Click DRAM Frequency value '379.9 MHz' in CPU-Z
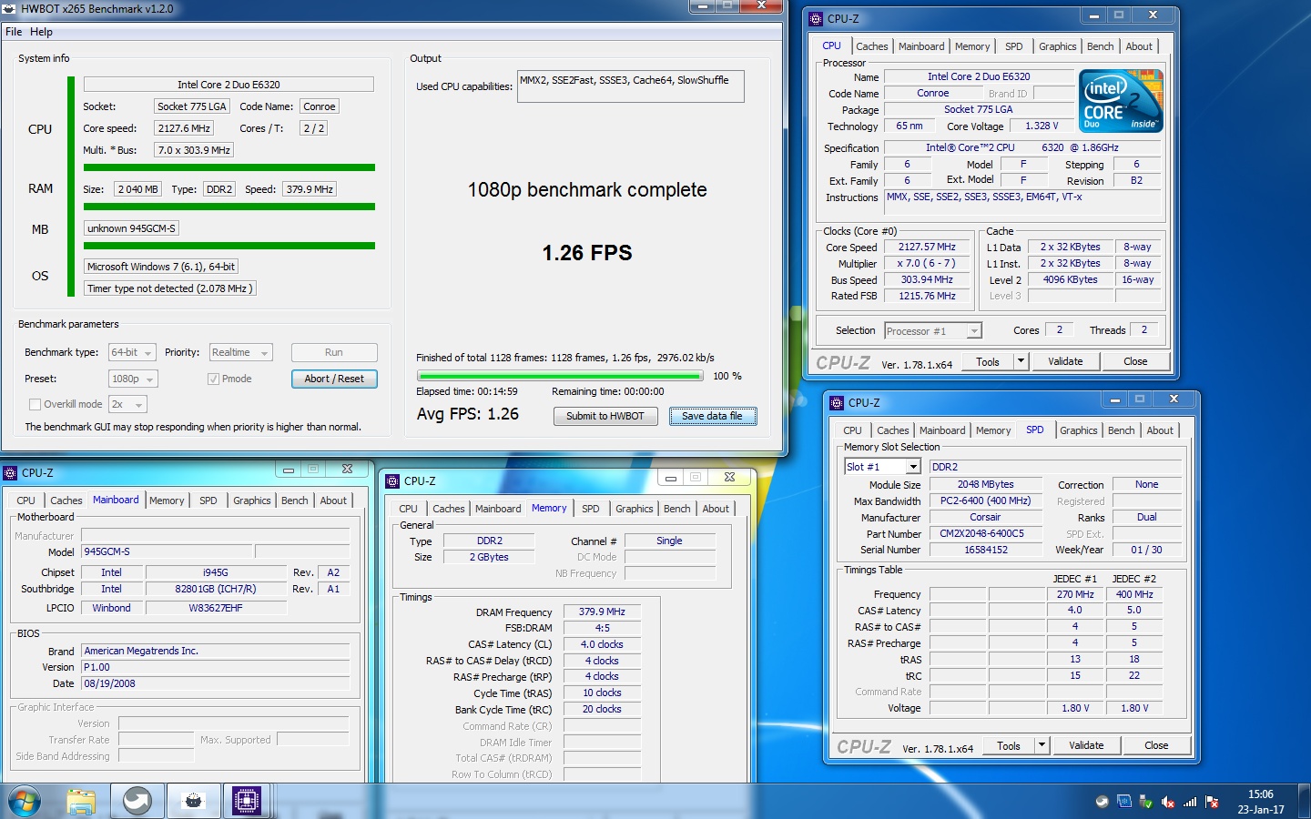 [602, 612]
